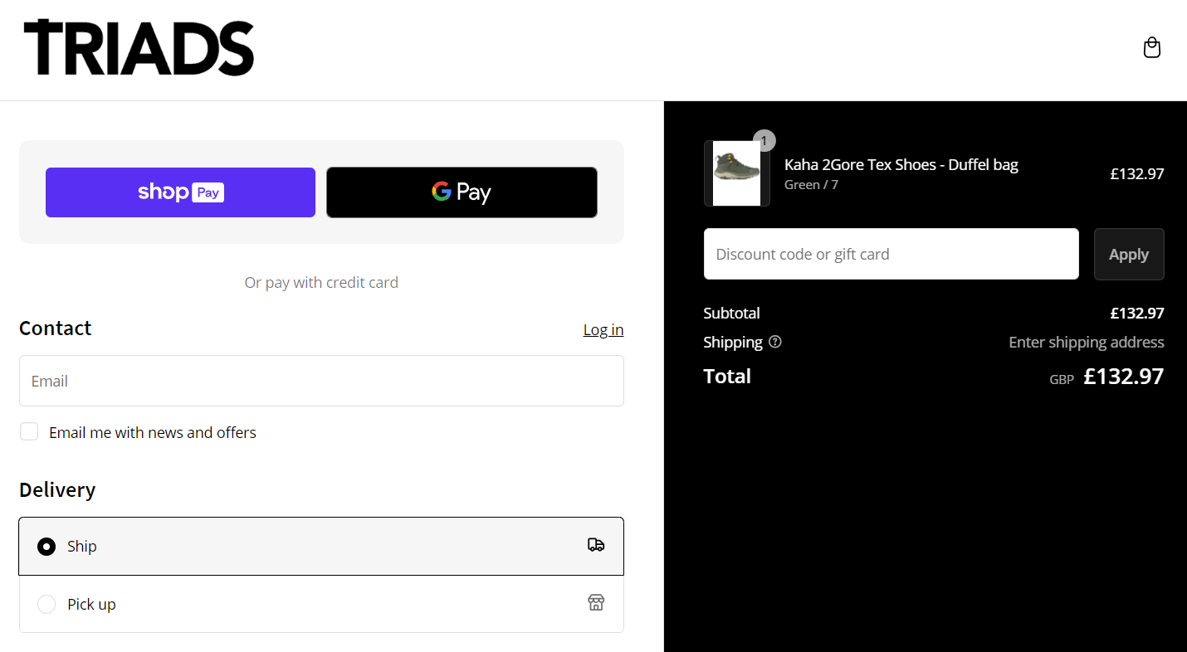Click the Enter shipping address text
Screen dimensions: 1187x652
click(x=1086, y=342)
